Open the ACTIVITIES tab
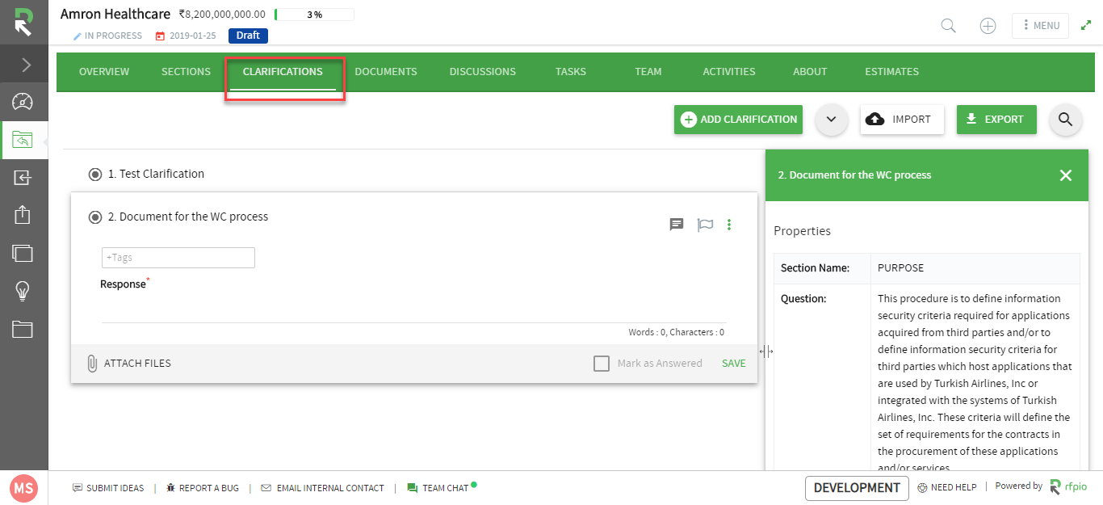1103x505 pixels. click(x=729, y=72)
